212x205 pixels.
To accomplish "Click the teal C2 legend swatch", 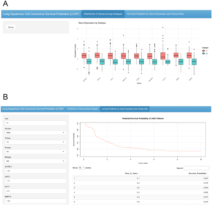I will [x=203, y=54].
